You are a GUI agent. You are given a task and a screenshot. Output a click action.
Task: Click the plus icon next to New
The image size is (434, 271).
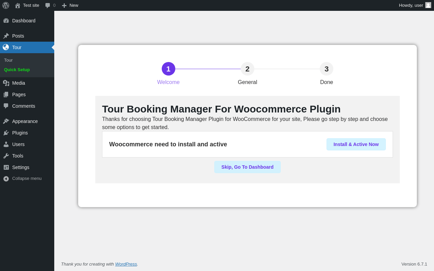point(64,5)
